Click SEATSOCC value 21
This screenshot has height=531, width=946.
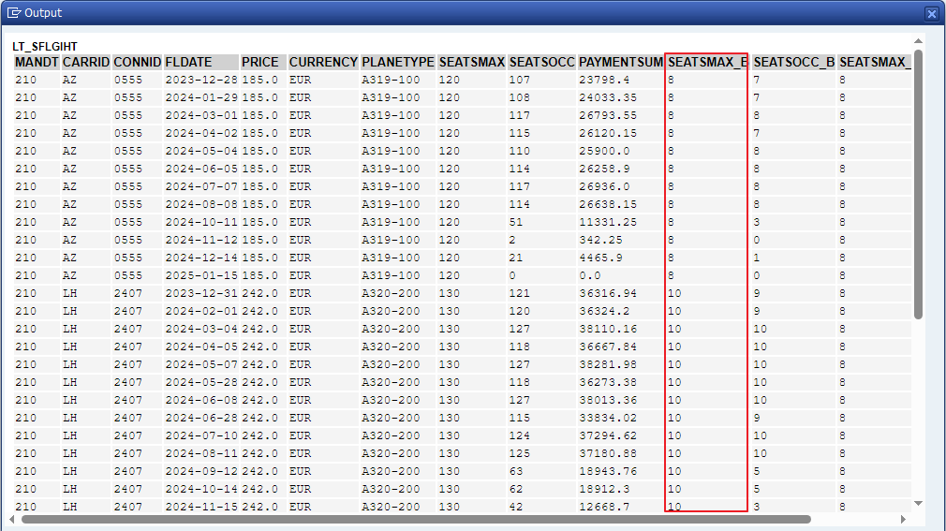click(x=516, y=258)
